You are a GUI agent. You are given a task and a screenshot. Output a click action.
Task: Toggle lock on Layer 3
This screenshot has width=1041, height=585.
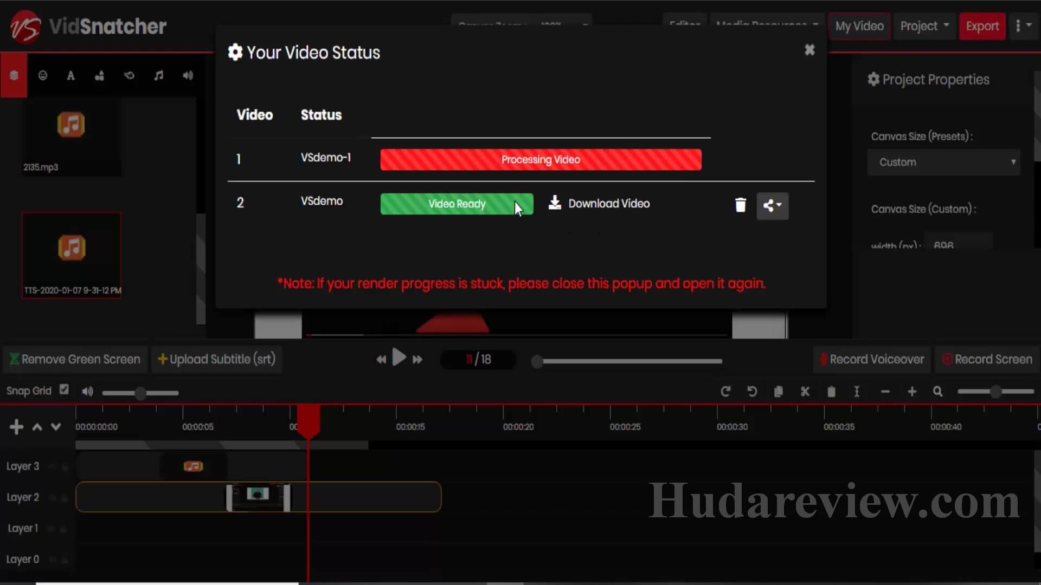[65, 466]
